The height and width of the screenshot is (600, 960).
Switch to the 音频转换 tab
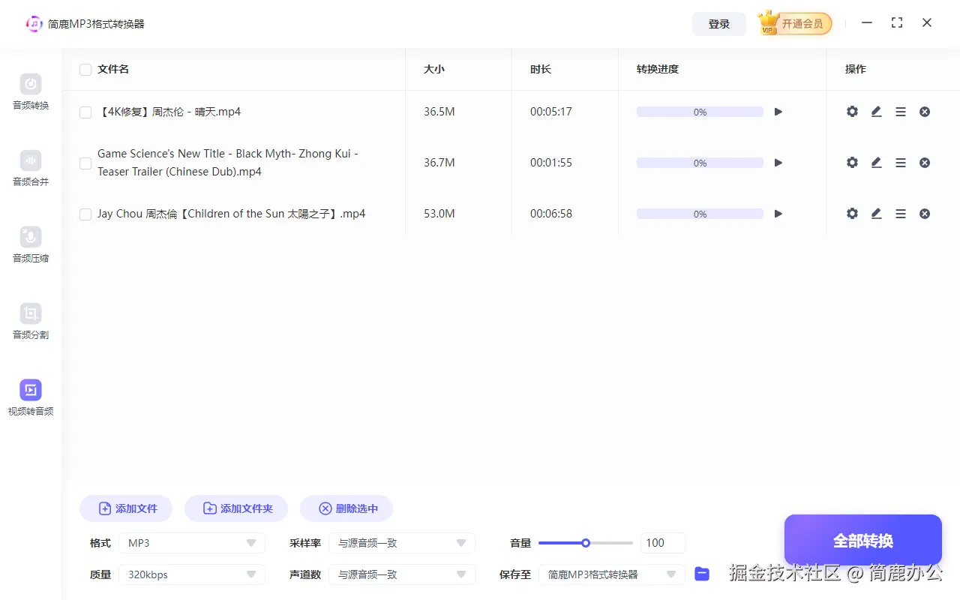pos(30,93)
